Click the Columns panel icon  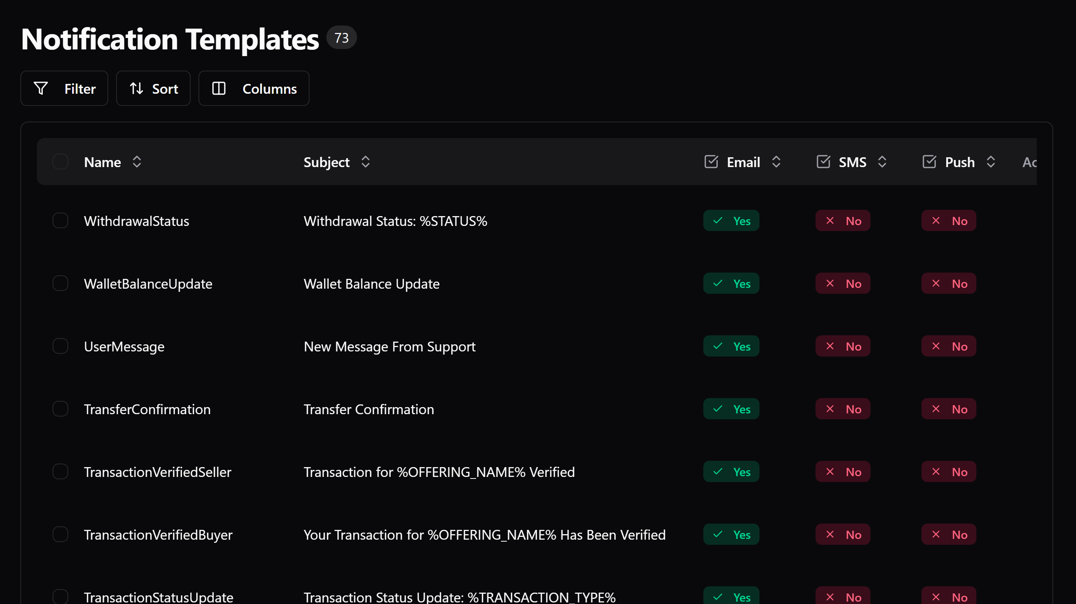click(218, 88)
